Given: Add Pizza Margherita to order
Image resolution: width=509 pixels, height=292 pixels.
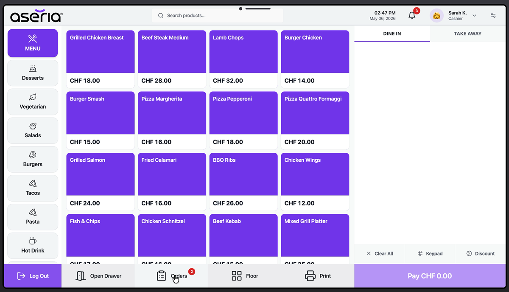Looking at the screenshot, I should pyautogui.click(x=172, y=121).
